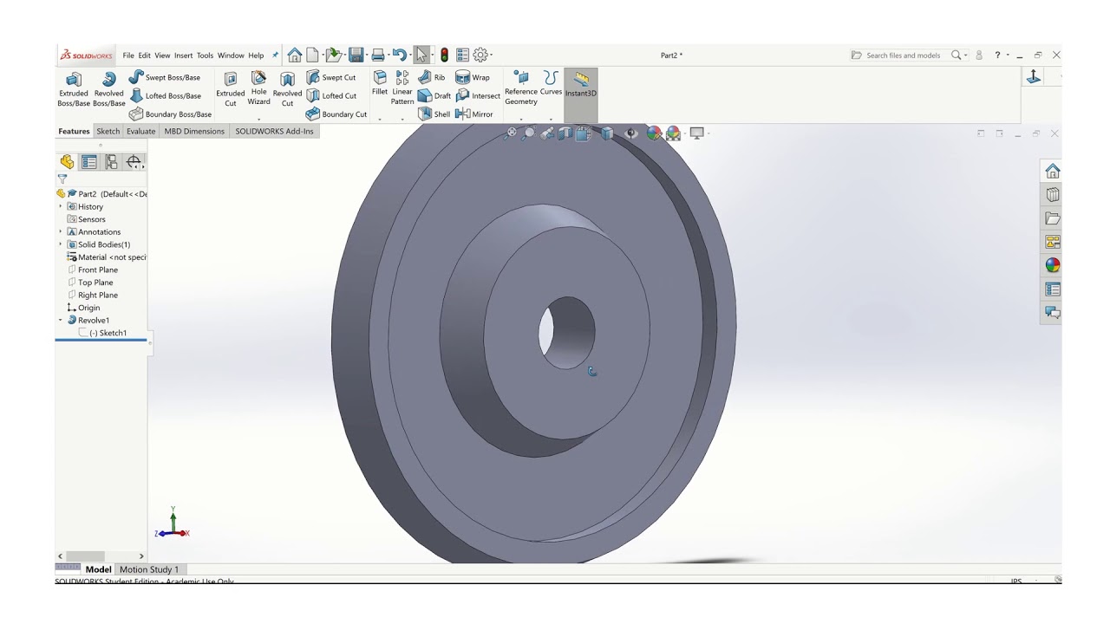Open a file from the toolbar
The height and width of the screenshot is (624, 1110).
pos(334,55)
